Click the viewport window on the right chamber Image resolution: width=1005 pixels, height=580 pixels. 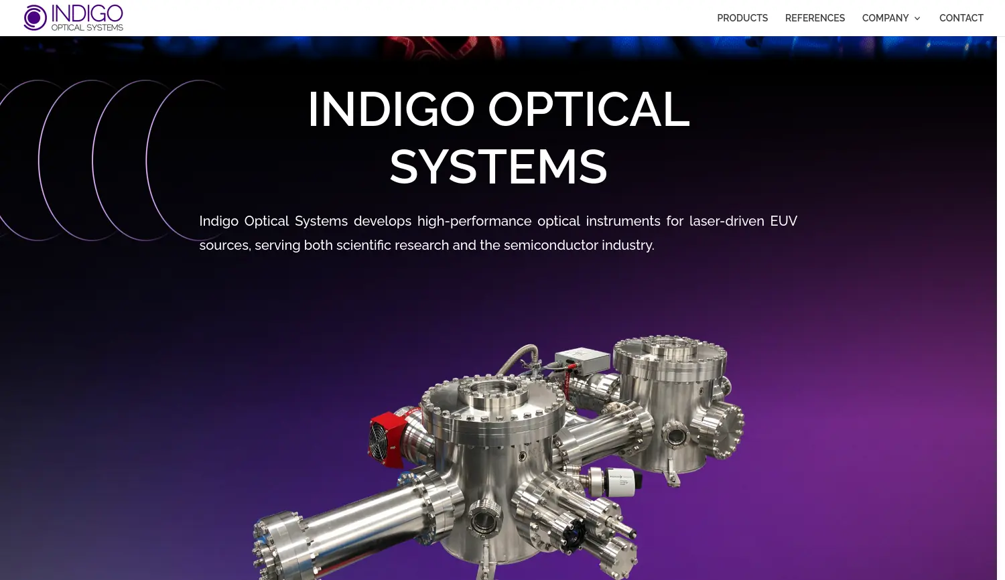[x=677, y=435]
